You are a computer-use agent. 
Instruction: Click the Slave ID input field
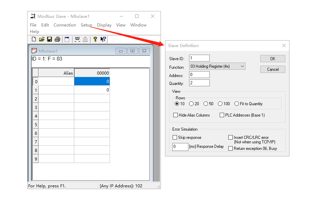click(199, 58)
